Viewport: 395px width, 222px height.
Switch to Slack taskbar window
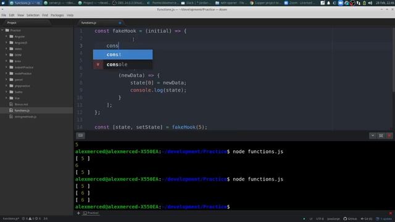pos(196,3)
